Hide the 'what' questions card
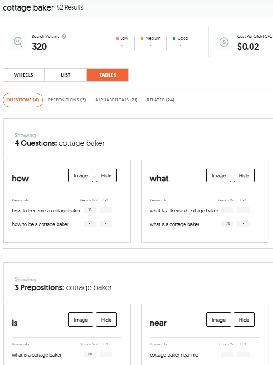Viewport: 273px width, 365px height. pyautogui.click(x=244, y=175)
